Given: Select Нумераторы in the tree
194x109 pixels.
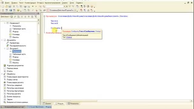Looking at the screenshot, I should click(x=15, y=43).
